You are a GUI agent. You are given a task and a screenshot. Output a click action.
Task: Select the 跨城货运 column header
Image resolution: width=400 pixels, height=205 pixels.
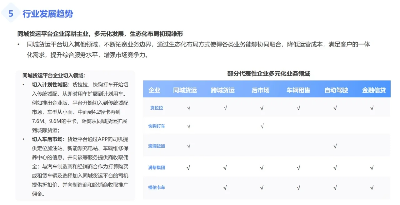click(223, 90)
